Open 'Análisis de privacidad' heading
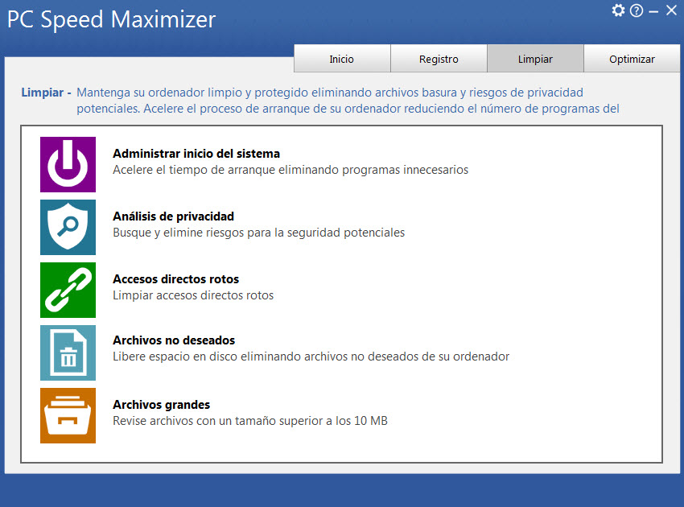The image size is (684, 507). [x=173, y=216]
